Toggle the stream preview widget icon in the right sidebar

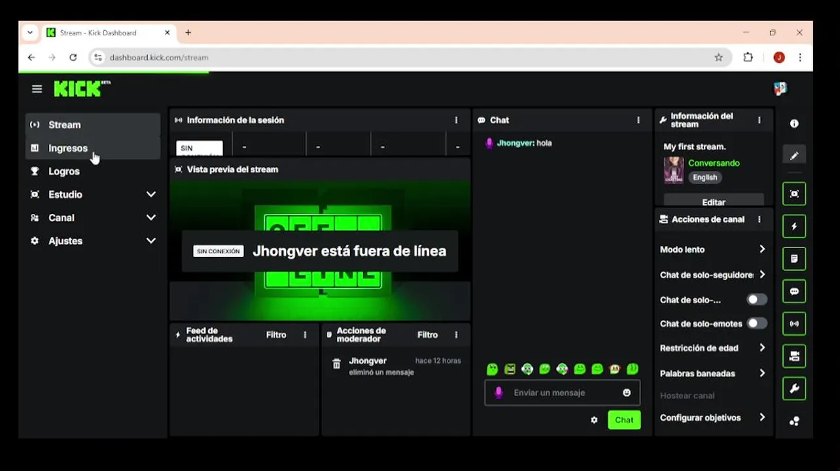click(794, 194)
